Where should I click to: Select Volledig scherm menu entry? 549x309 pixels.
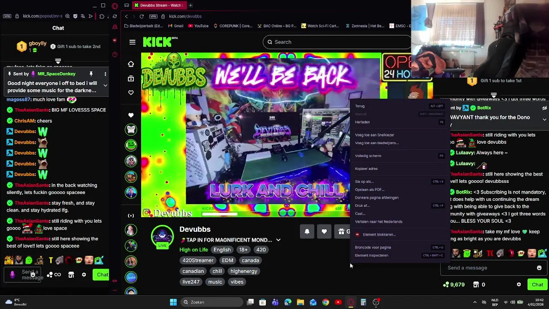point(399,156)
